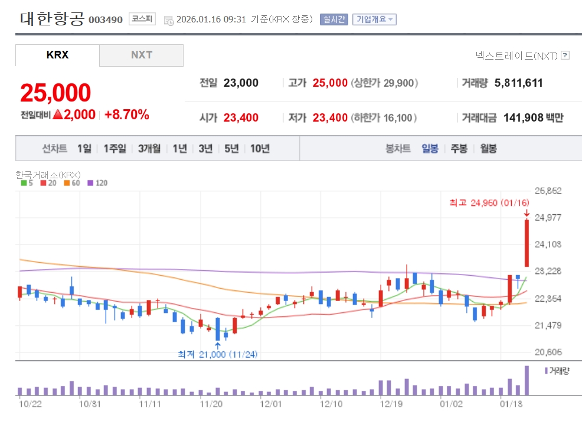
Task: Switch candle chart to 월봉
Action: pyautogui.click(x=488, y=149)
